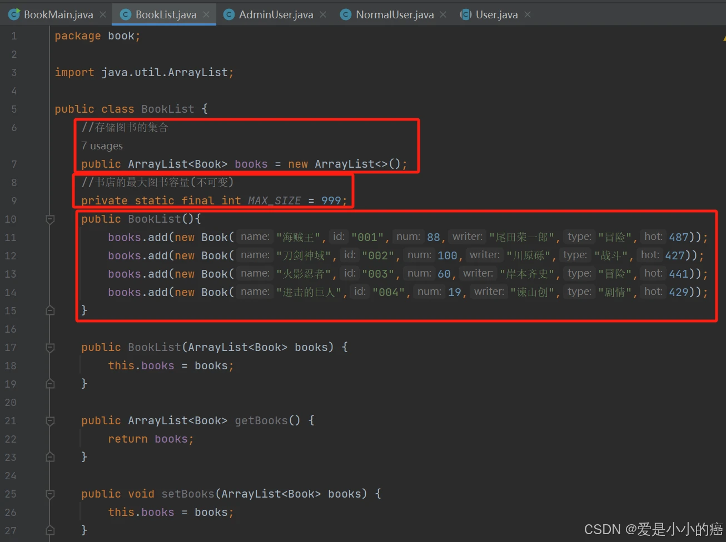The width and height of the screenshot is (726, 542).
Task: Click line number 5 in the gutter
Action: pyautogui.click(x=14, y=109)
